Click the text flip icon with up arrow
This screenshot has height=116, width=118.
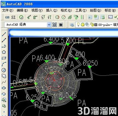49,17
